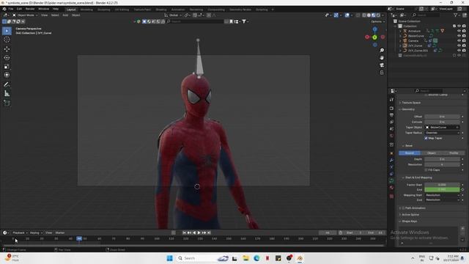Click the current frame marker in timeline
Screen dimensions: 469x264
[x=79, y=238]
